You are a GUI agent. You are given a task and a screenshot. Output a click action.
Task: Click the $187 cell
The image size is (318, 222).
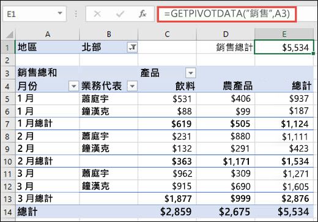(x=284, y=111)
